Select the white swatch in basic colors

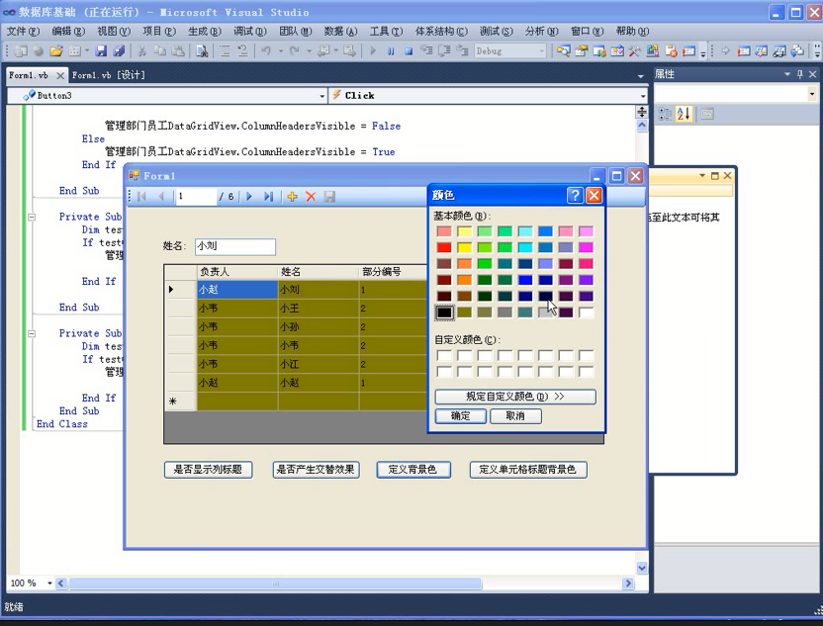586,313
